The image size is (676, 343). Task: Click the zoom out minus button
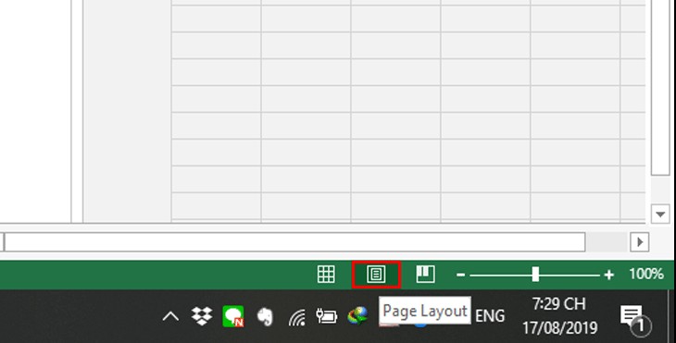tap(460, 275)
